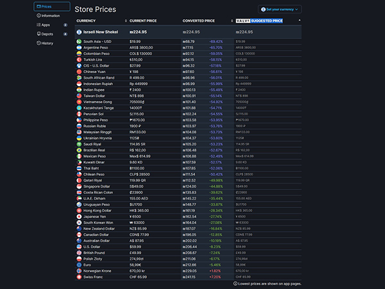The height and width of the screenshot is (289, 385).
Task: Click the Israeli New Shekel globe icon
Action: pos(79,32)
